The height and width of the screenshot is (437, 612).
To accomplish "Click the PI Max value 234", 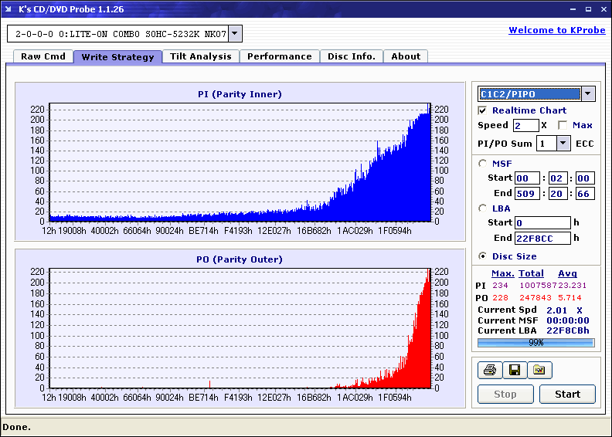I will 500,286.
